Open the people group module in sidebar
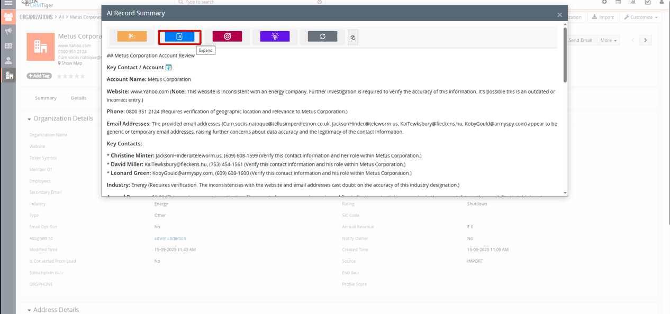 coord(8,17)
